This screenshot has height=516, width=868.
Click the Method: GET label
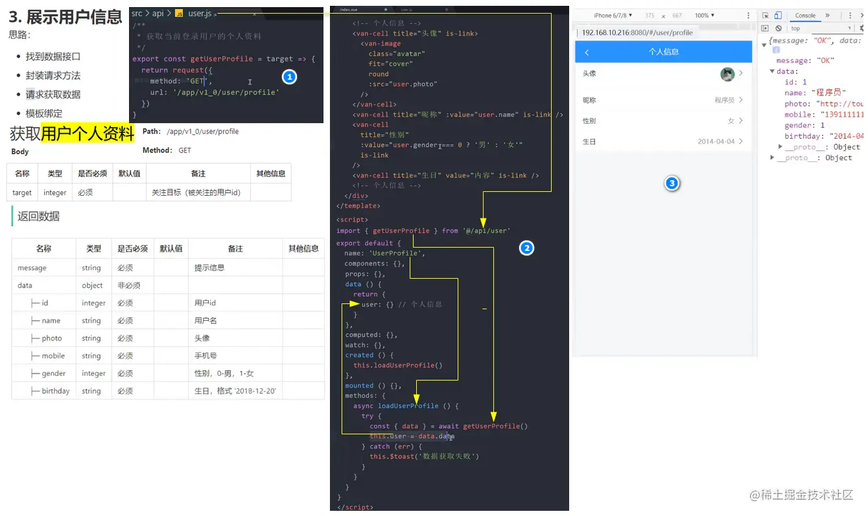coord(167,150)
